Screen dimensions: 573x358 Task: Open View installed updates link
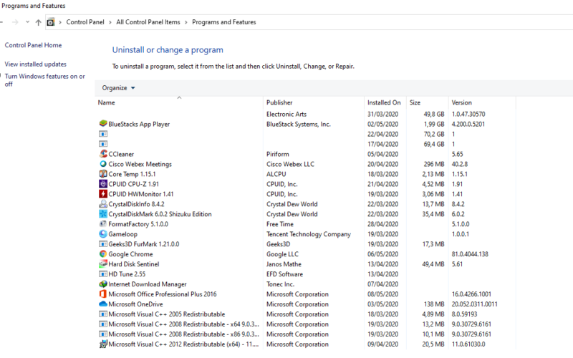(35, 64)
